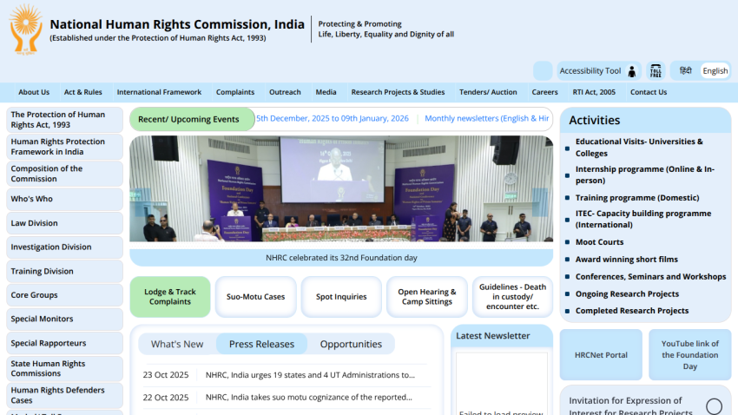Screen dimensions: 738x415
Task: Switch to What's New tab
Action: click(177, 344)
